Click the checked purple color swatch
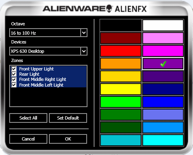This screenshot has height=155, width=193. [163, 64]
